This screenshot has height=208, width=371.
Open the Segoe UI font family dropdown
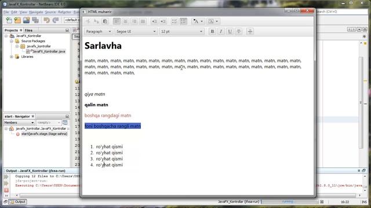pos(136,31)
